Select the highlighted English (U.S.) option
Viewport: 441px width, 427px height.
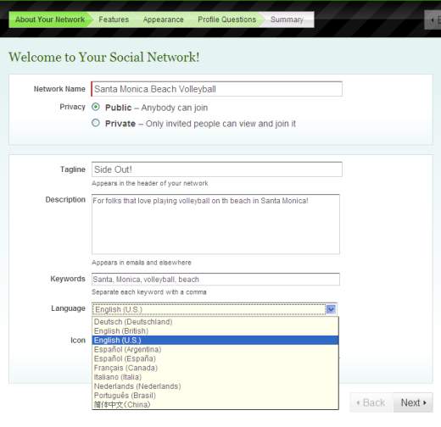click(215, 340)
